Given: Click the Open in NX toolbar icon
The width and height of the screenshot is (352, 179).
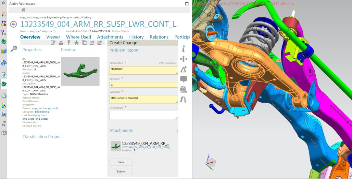Looking at the screenshot, I should click(x=100, y=43).
